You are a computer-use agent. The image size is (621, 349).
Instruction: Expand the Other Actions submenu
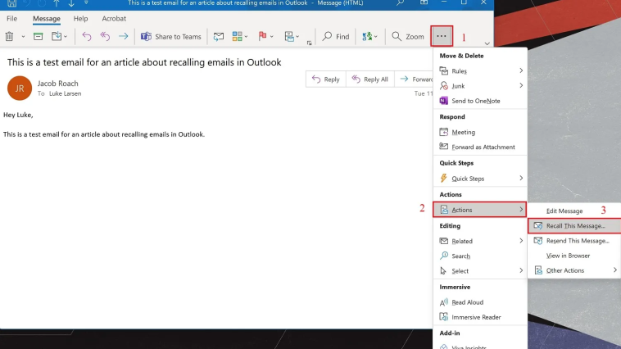point(614,270)
